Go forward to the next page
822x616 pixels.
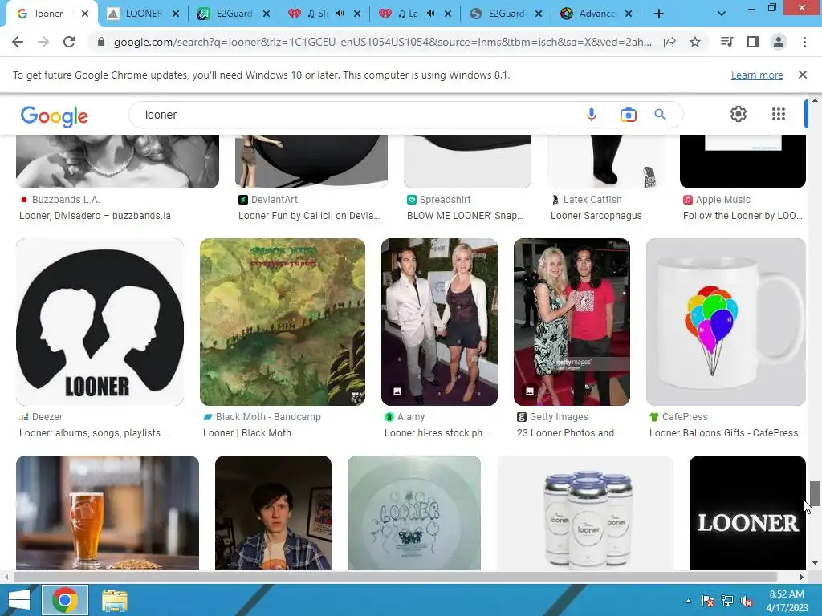pyautogui.click(x=43, y=42)
